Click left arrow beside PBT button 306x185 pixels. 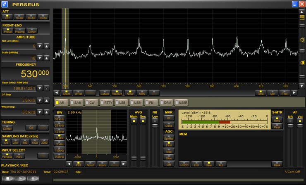point(69,164)
